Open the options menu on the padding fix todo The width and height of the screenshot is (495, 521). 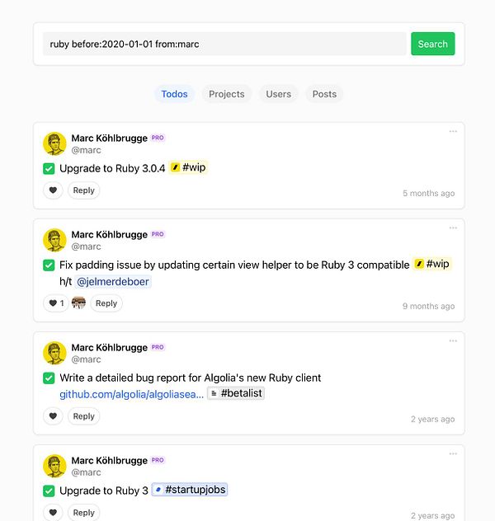point(453,228)
